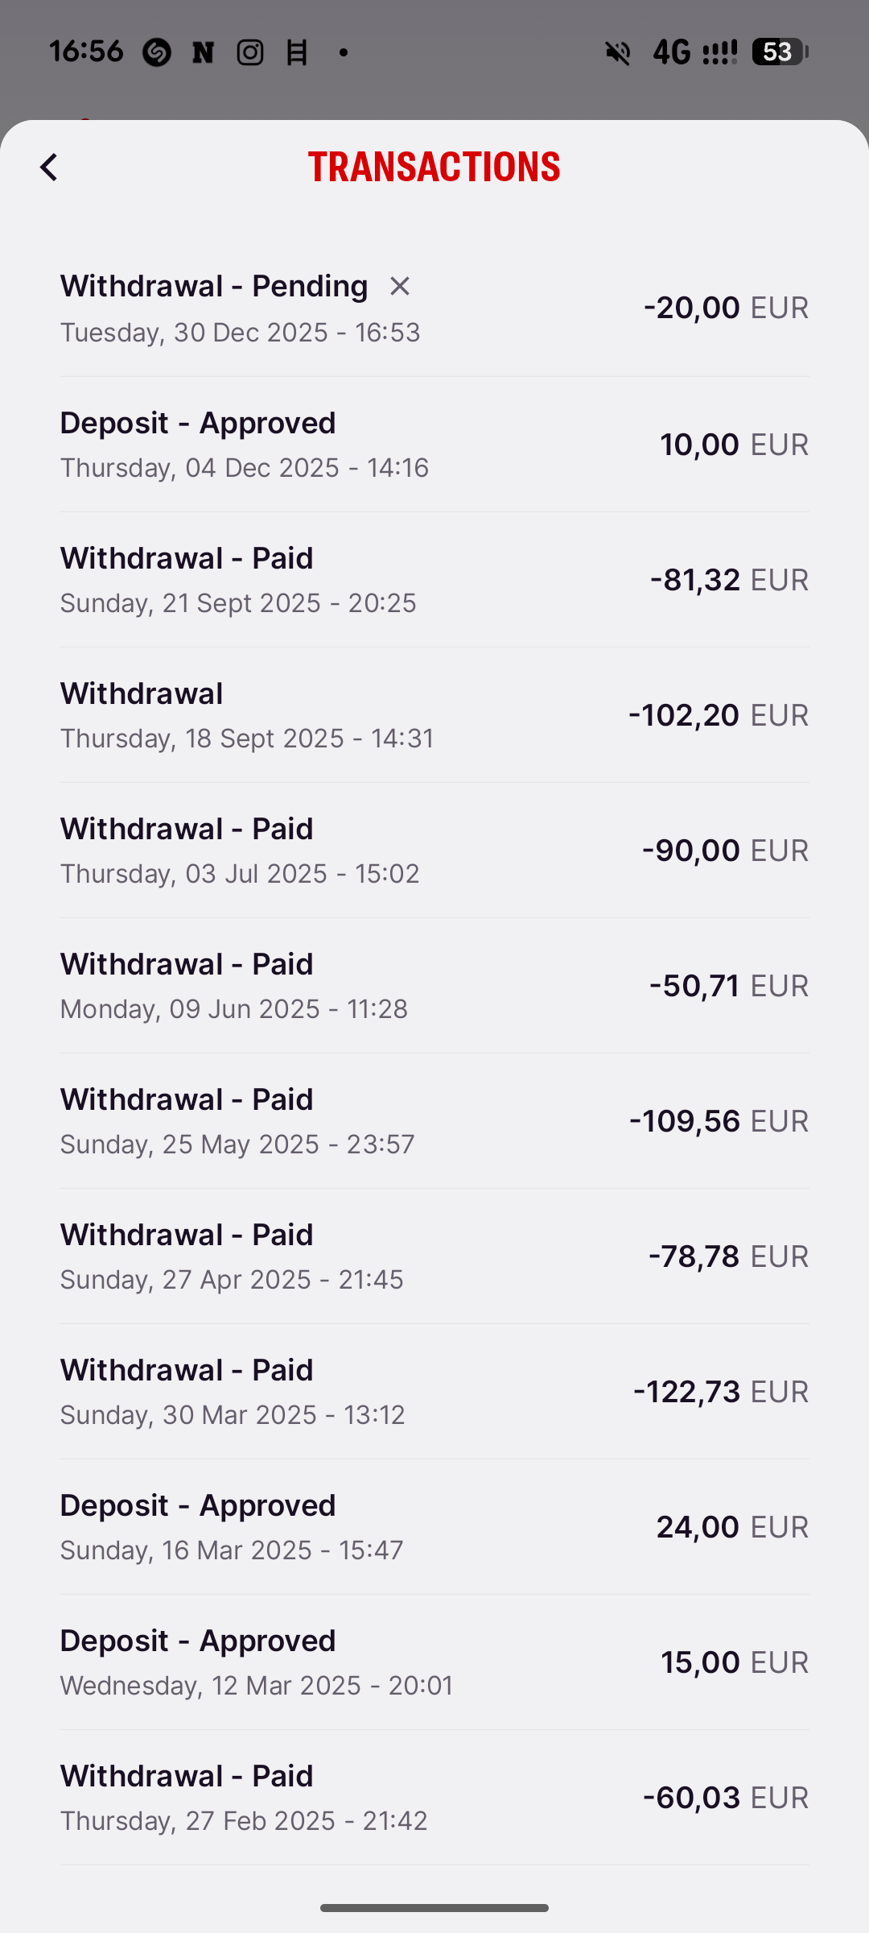The width and height of the screenshot is (869, 1933).
Task: Tap the muted sound status icon
Action: 618,53
